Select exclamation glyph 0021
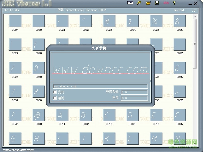Screen dimensions: 203x152 (x=62, y=21)
